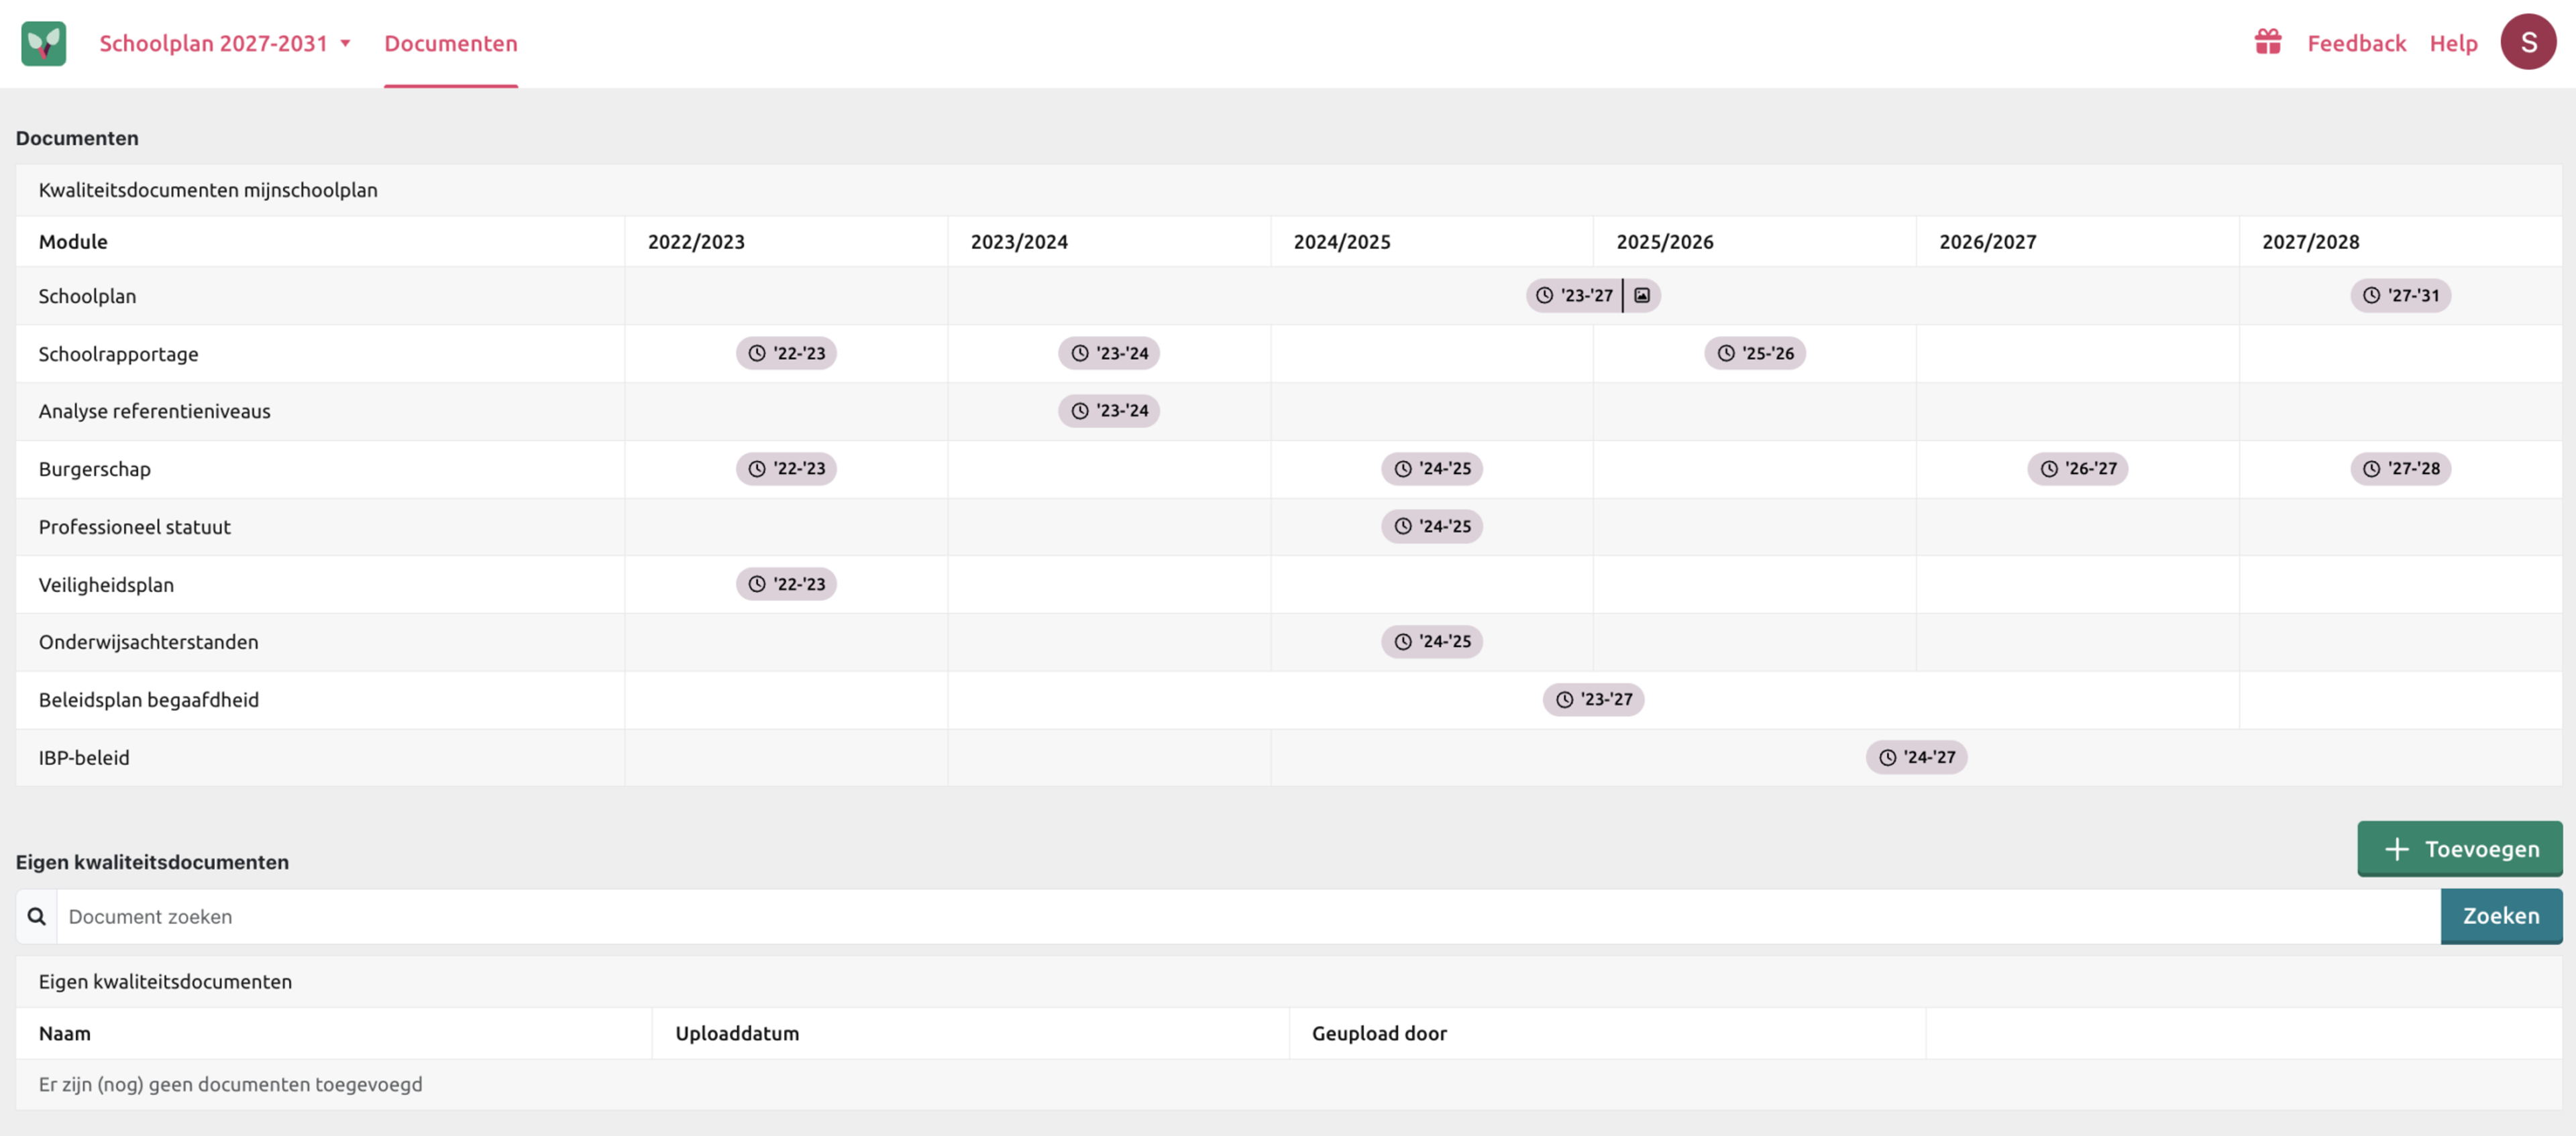
Task: Open Professioneel statuut '24-'25 badge
Action: [x=1432, y=526]
